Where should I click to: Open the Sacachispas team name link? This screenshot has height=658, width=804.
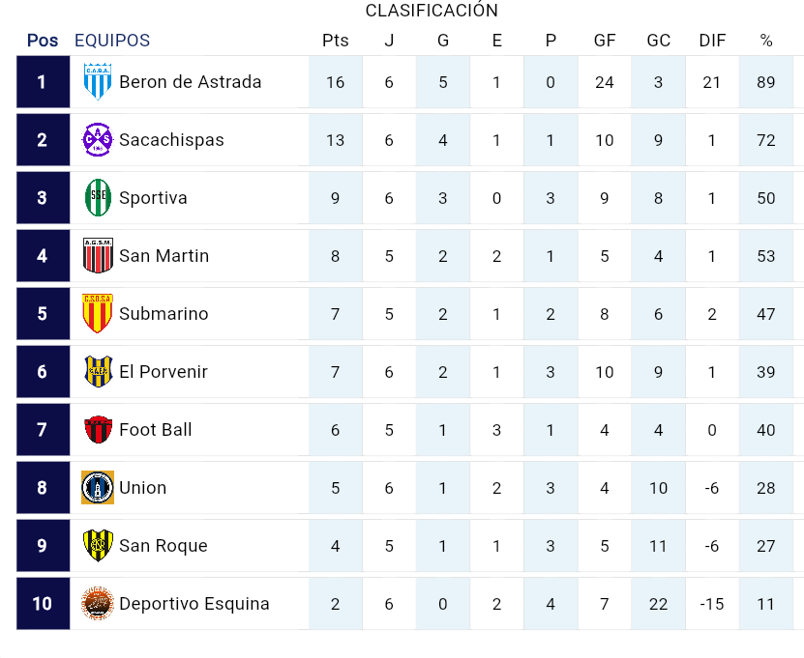pos(172,140)
